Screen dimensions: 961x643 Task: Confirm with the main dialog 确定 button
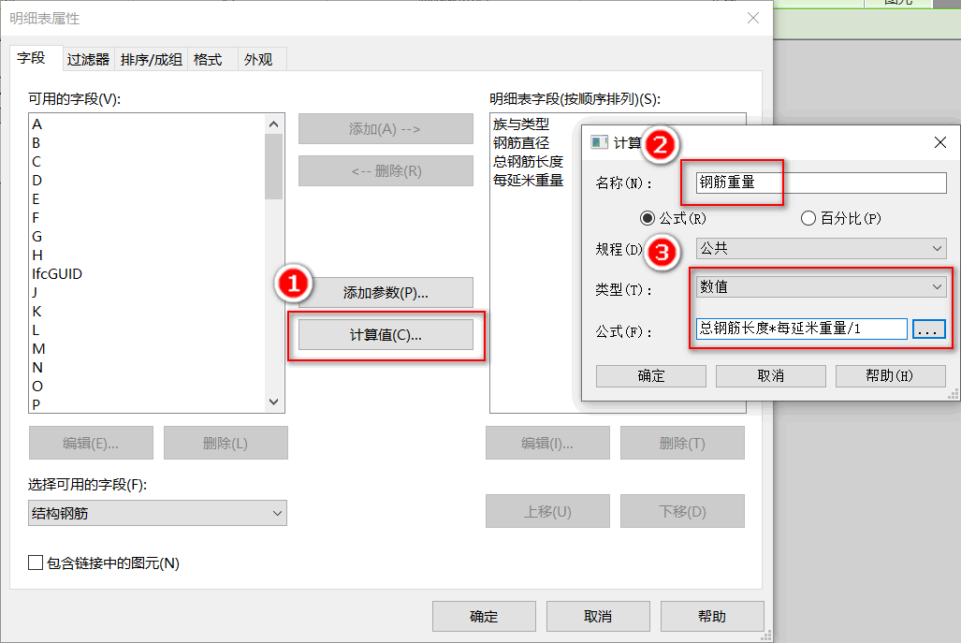(x=484, y=616)
